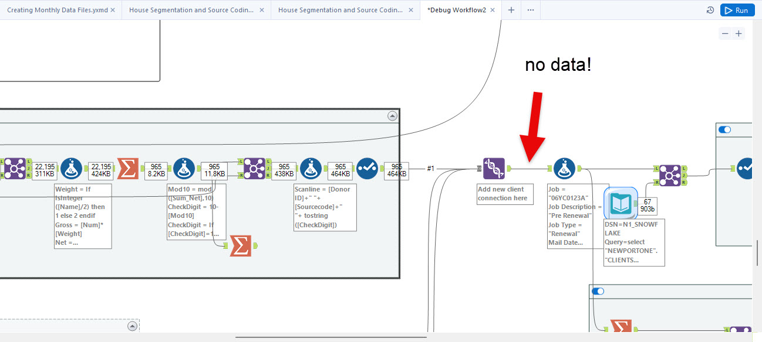Click the output anchor of the Job Formula tool
762x342 pixels.
click(579, 169)
